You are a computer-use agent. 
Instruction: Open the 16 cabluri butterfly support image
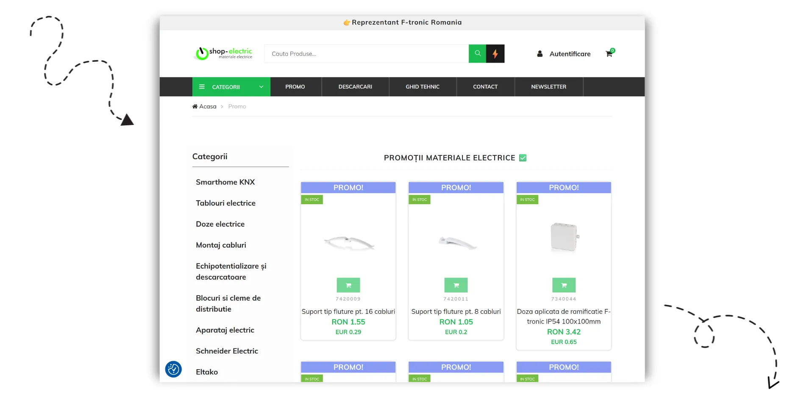[x=348, y=243]
